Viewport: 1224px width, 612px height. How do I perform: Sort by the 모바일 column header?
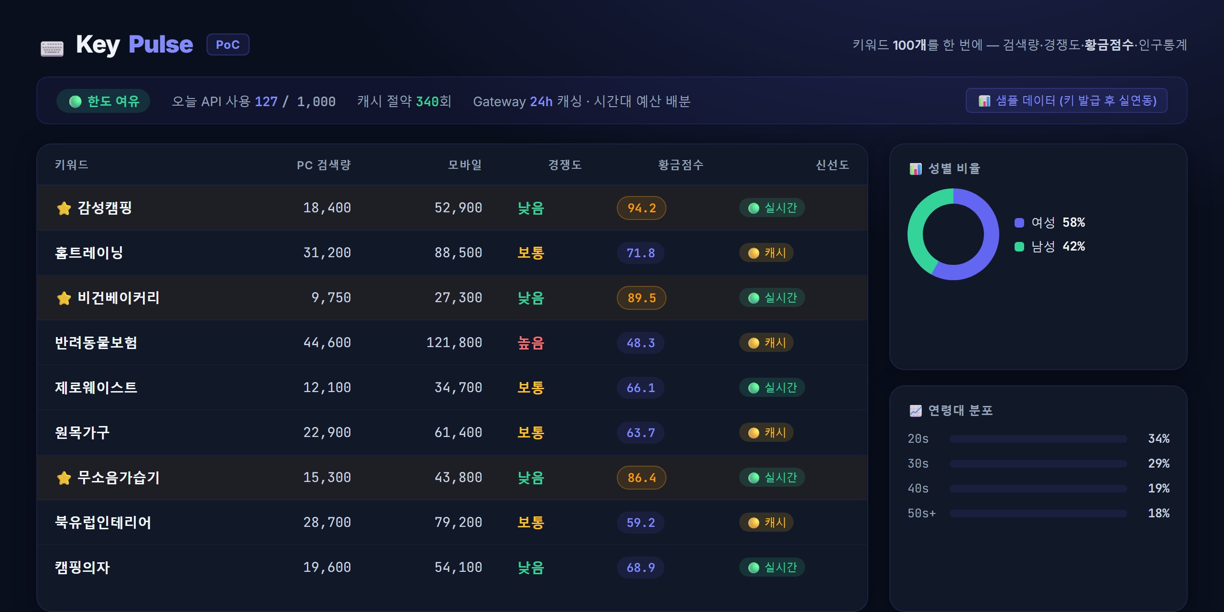[465, 165]
